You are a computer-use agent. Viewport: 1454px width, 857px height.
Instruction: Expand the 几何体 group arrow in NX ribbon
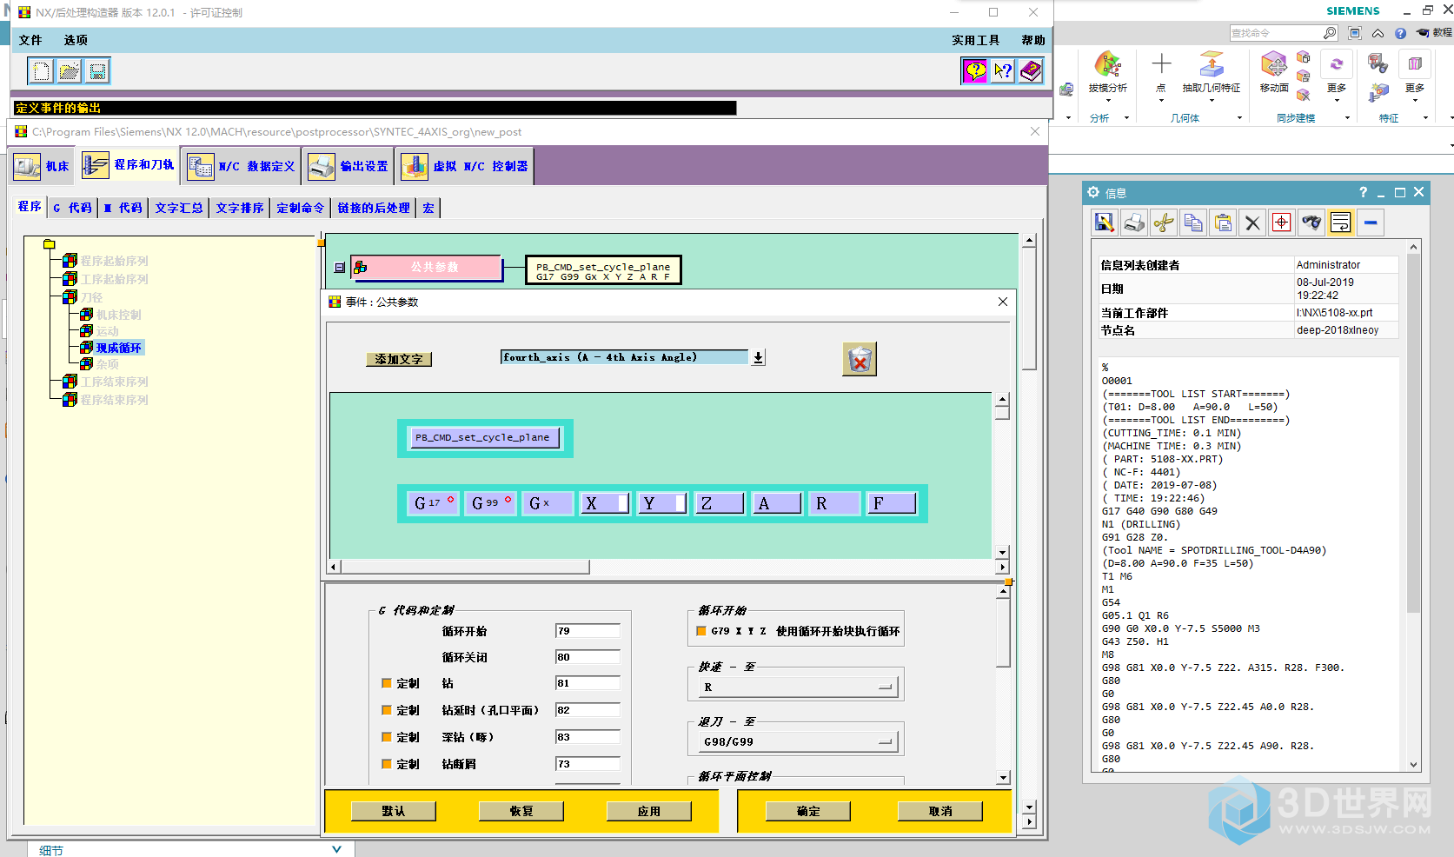1239,118
